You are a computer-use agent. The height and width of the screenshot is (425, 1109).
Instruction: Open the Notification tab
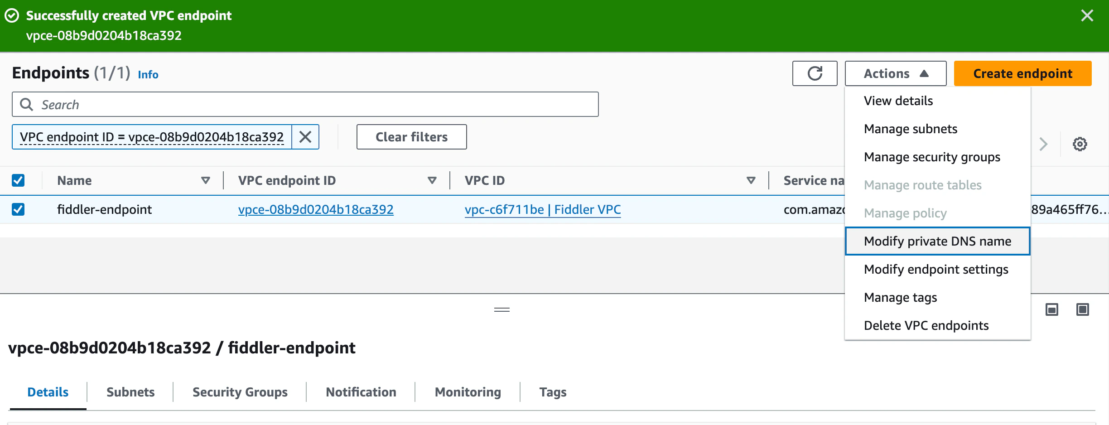tap(361, 392)
